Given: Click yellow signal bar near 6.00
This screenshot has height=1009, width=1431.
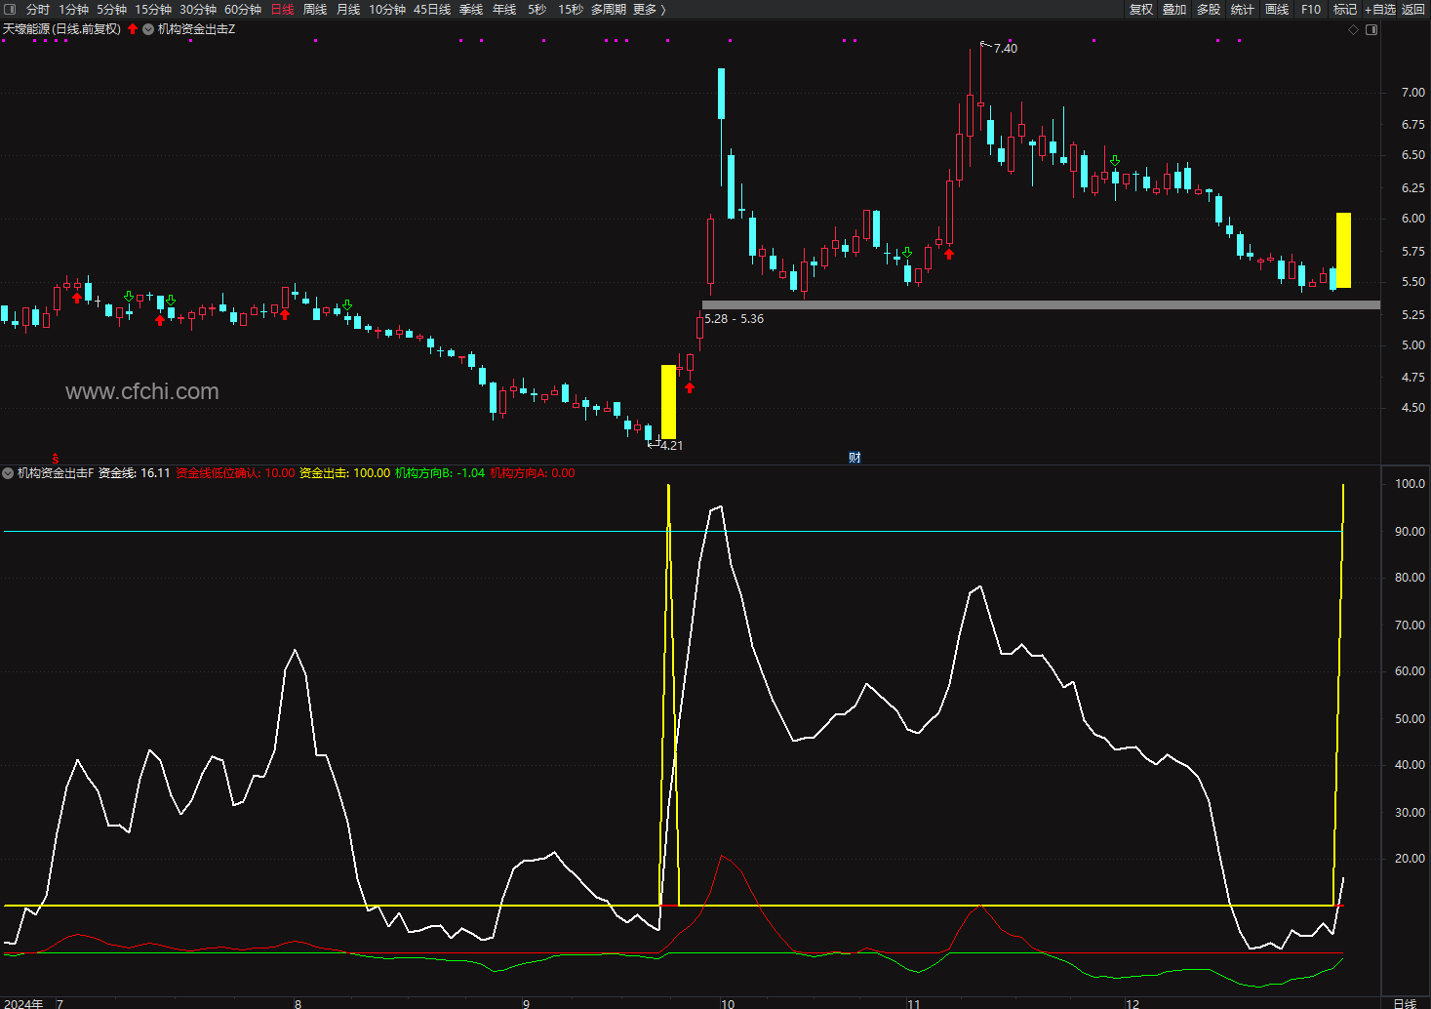Looking at the screenshot, I should click(x=1343, y=250).
